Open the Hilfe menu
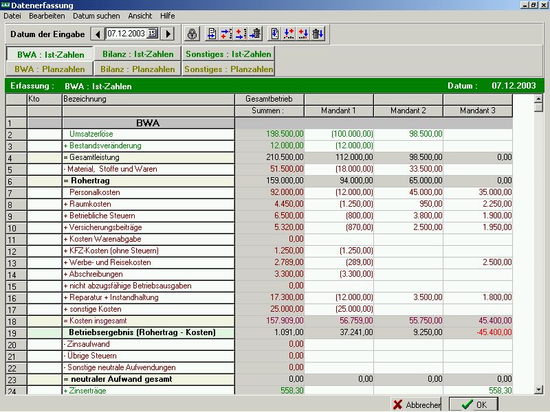Image resolution: width=550 pixels, height=412 pixels. [x=168, y=16]
